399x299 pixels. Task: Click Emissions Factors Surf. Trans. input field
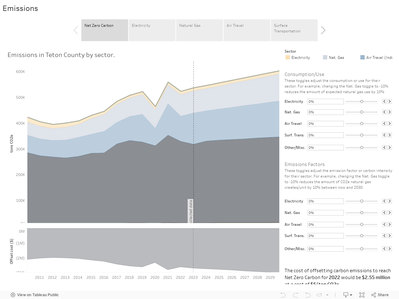point(325,236)
